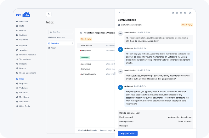Click the PayHOA house logo
Viewport: 209px width, 138px height.
[26, 14]
